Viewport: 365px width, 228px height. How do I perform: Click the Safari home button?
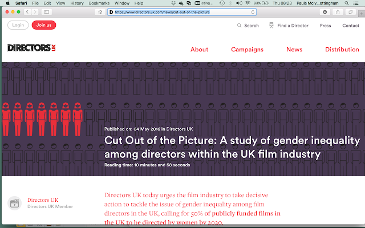(x=100, y=12)
